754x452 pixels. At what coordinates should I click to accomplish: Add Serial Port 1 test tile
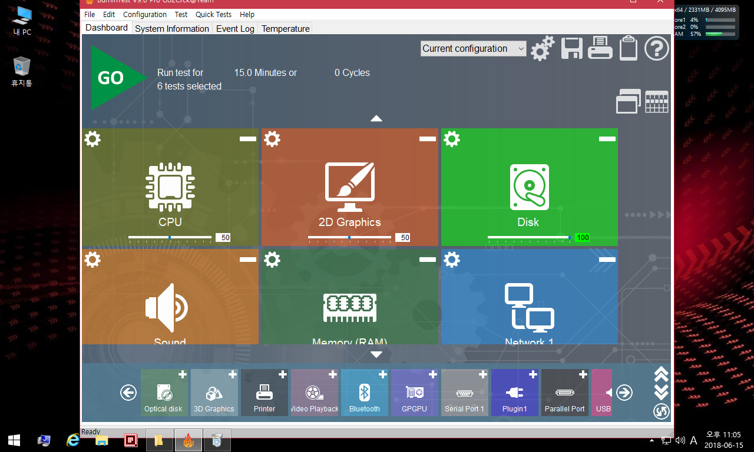(x=465, y=393)
